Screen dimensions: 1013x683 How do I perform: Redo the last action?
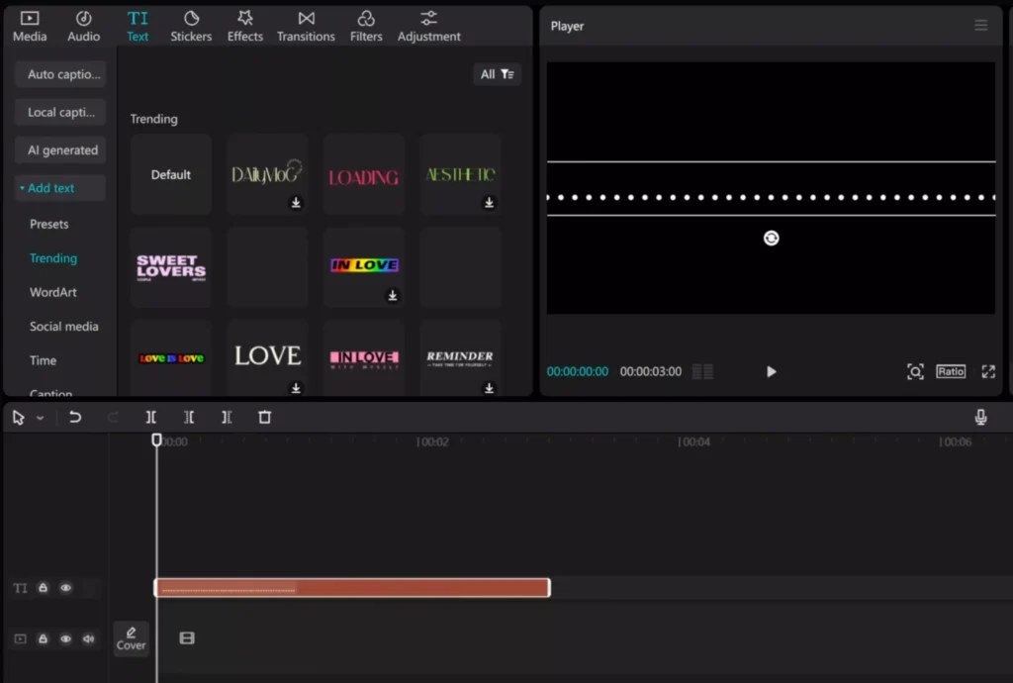113,418
